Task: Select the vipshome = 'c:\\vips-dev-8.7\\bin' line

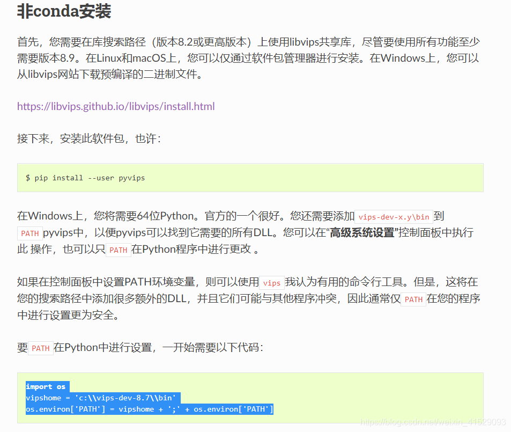Action: (102, 398)
